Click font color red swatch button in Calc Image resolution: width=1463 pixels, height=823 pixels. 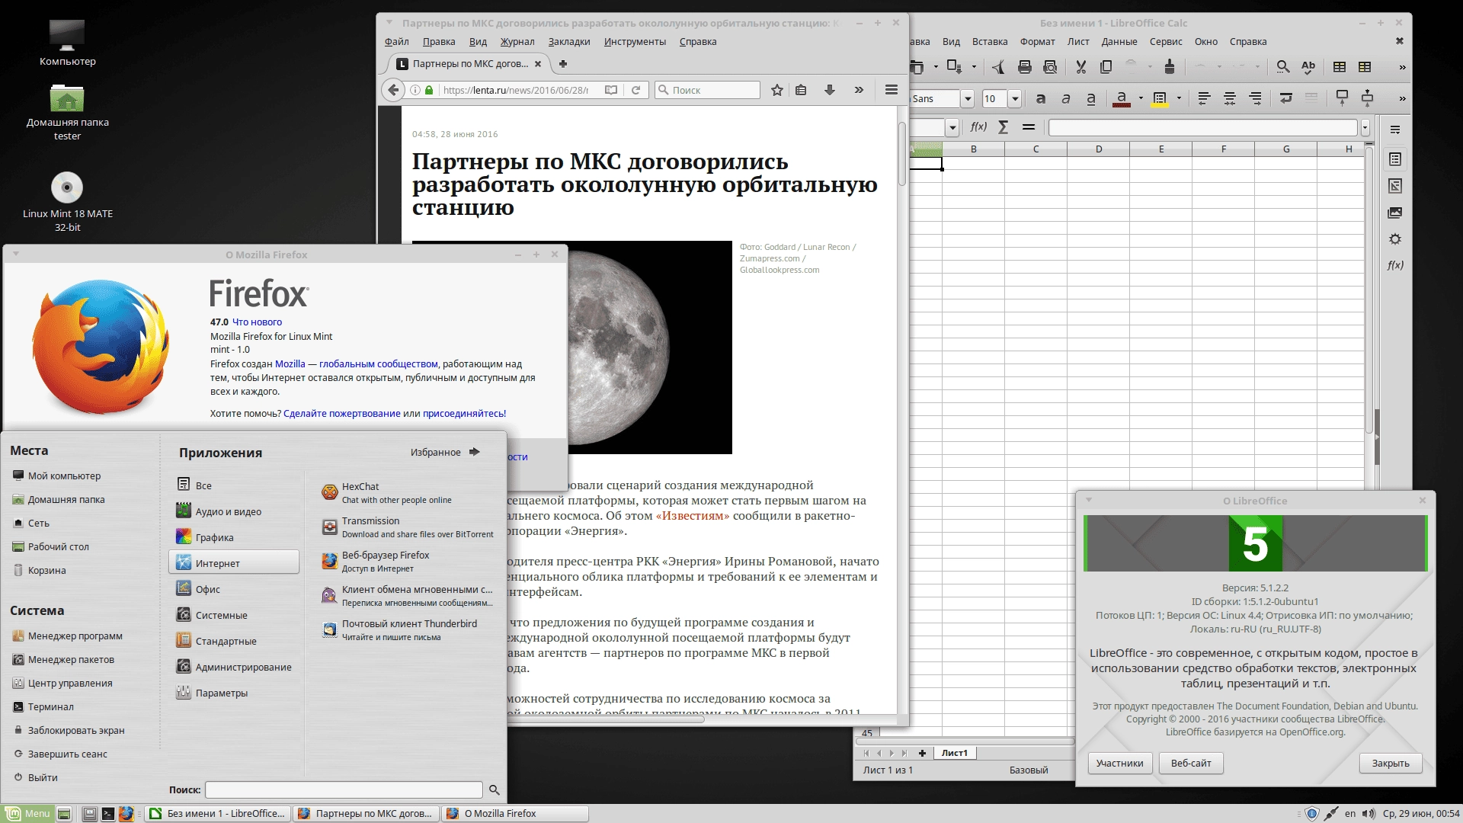pyautogui.click(x=1122, y=98)
